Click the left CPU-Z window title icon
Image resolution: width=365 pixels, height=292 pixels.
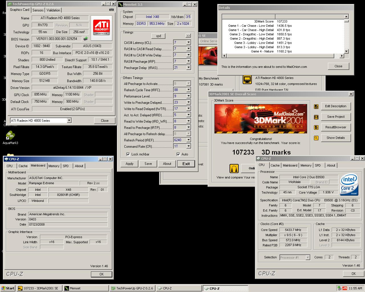6,159
